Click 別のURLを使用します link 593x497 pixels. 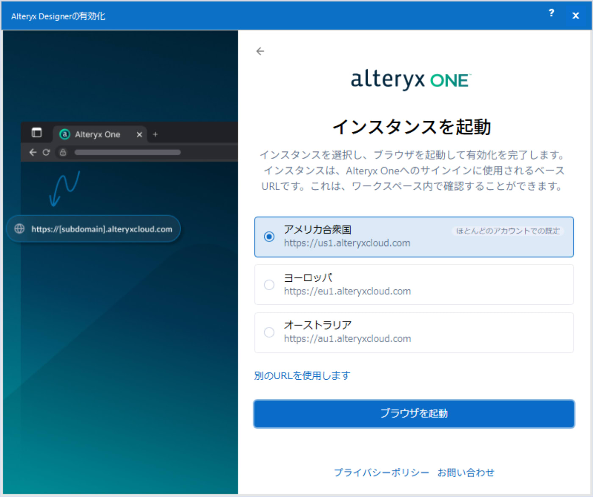tap(302, 375)
